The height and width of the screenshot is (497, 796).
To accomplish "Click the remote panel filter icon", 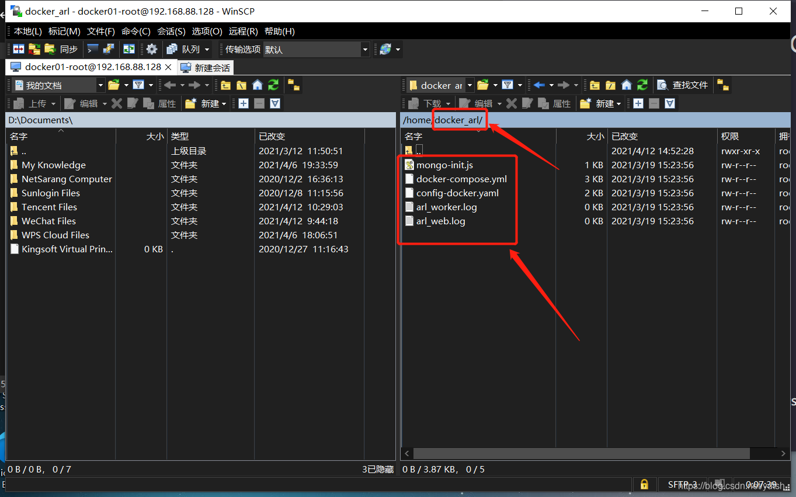I will (508, 85).
